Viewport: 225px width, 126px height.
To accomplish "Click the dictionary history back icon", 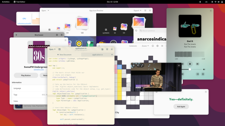I will tap(136, 30).
